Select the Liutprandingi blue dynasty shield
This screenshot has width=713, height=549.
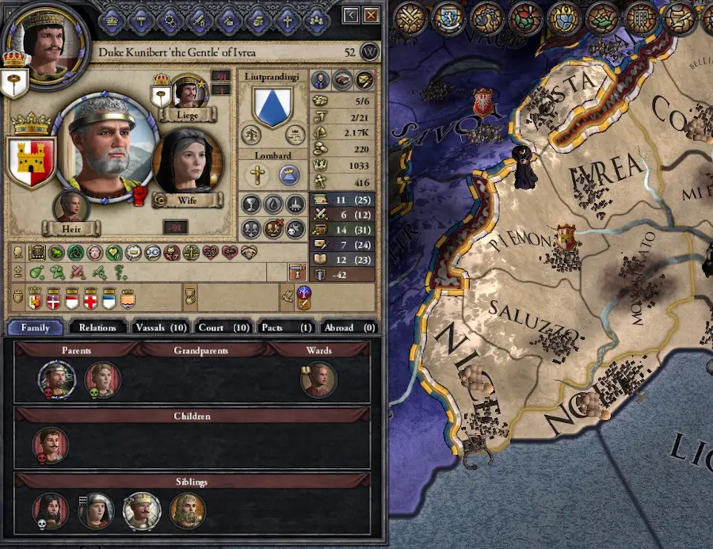tap(272, 107)
